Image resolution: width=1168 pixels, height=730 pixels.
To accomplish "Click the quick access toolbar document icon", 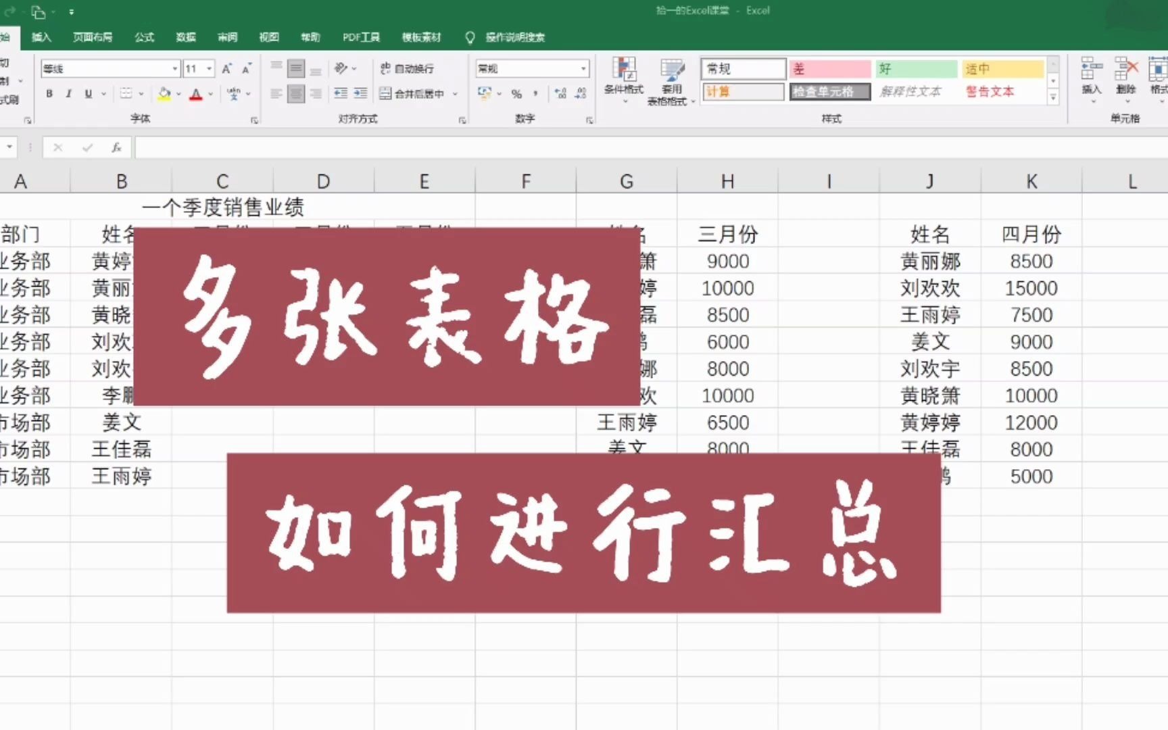I will 38,11.
